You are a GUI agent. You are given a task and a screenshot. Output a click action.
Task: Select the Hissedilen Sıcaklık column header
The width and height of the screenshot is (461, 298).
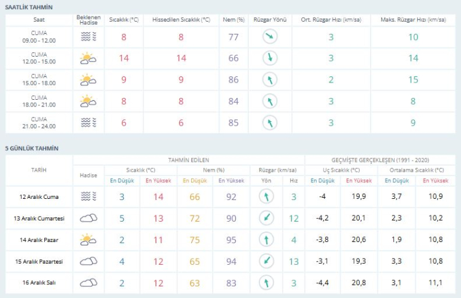[x=181, y=20]
